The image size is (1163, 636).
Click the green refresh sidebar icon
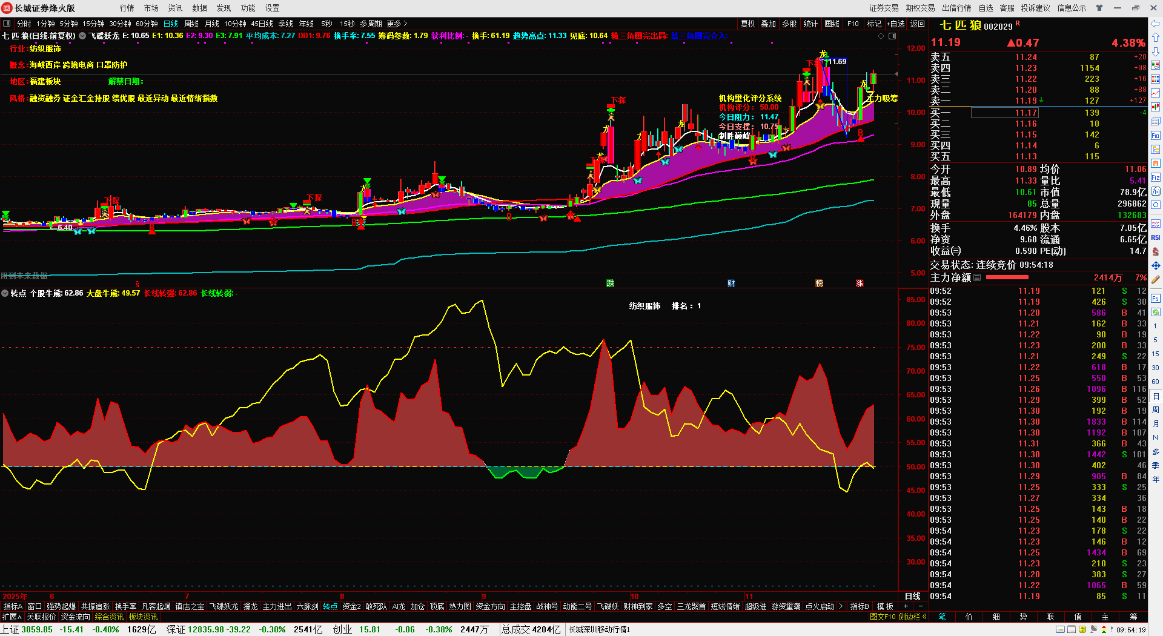1156,313
